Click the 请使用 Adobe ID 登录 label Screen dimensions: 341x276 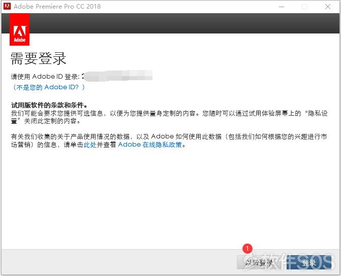tap(45, 77)
